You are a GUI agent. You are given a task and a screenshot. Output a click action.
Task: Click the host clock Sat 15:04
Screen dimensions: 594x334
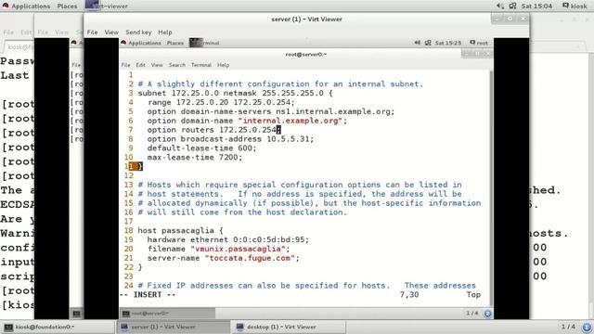536,6
